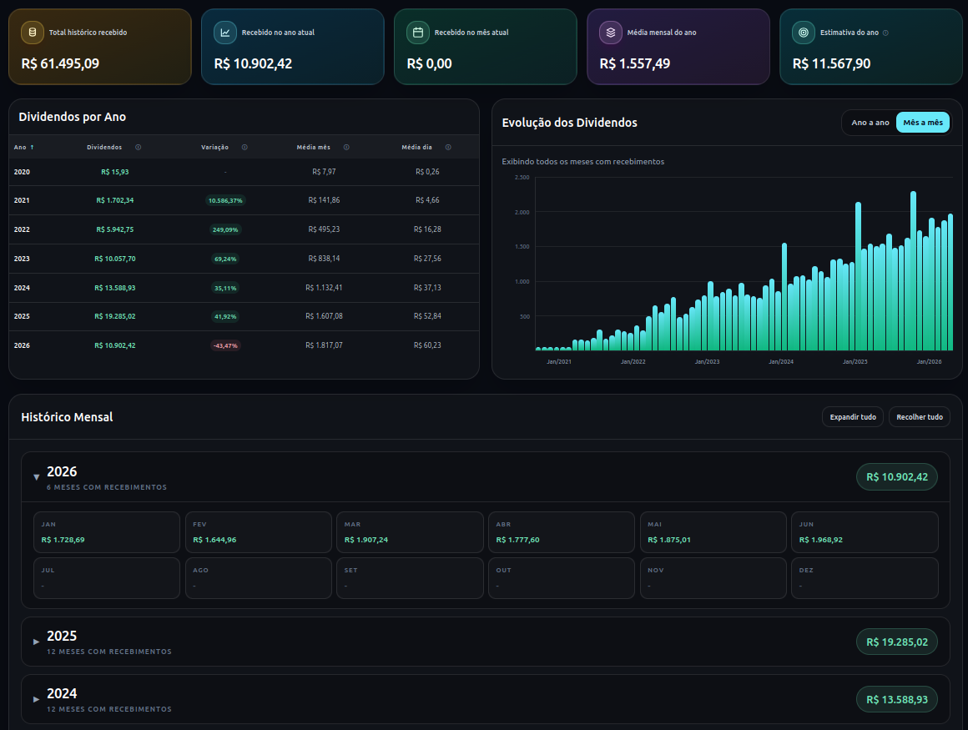This screenshot has height=730, width=968.
Task: Open the JUN 2026 month card
Action: coord(865,532)
